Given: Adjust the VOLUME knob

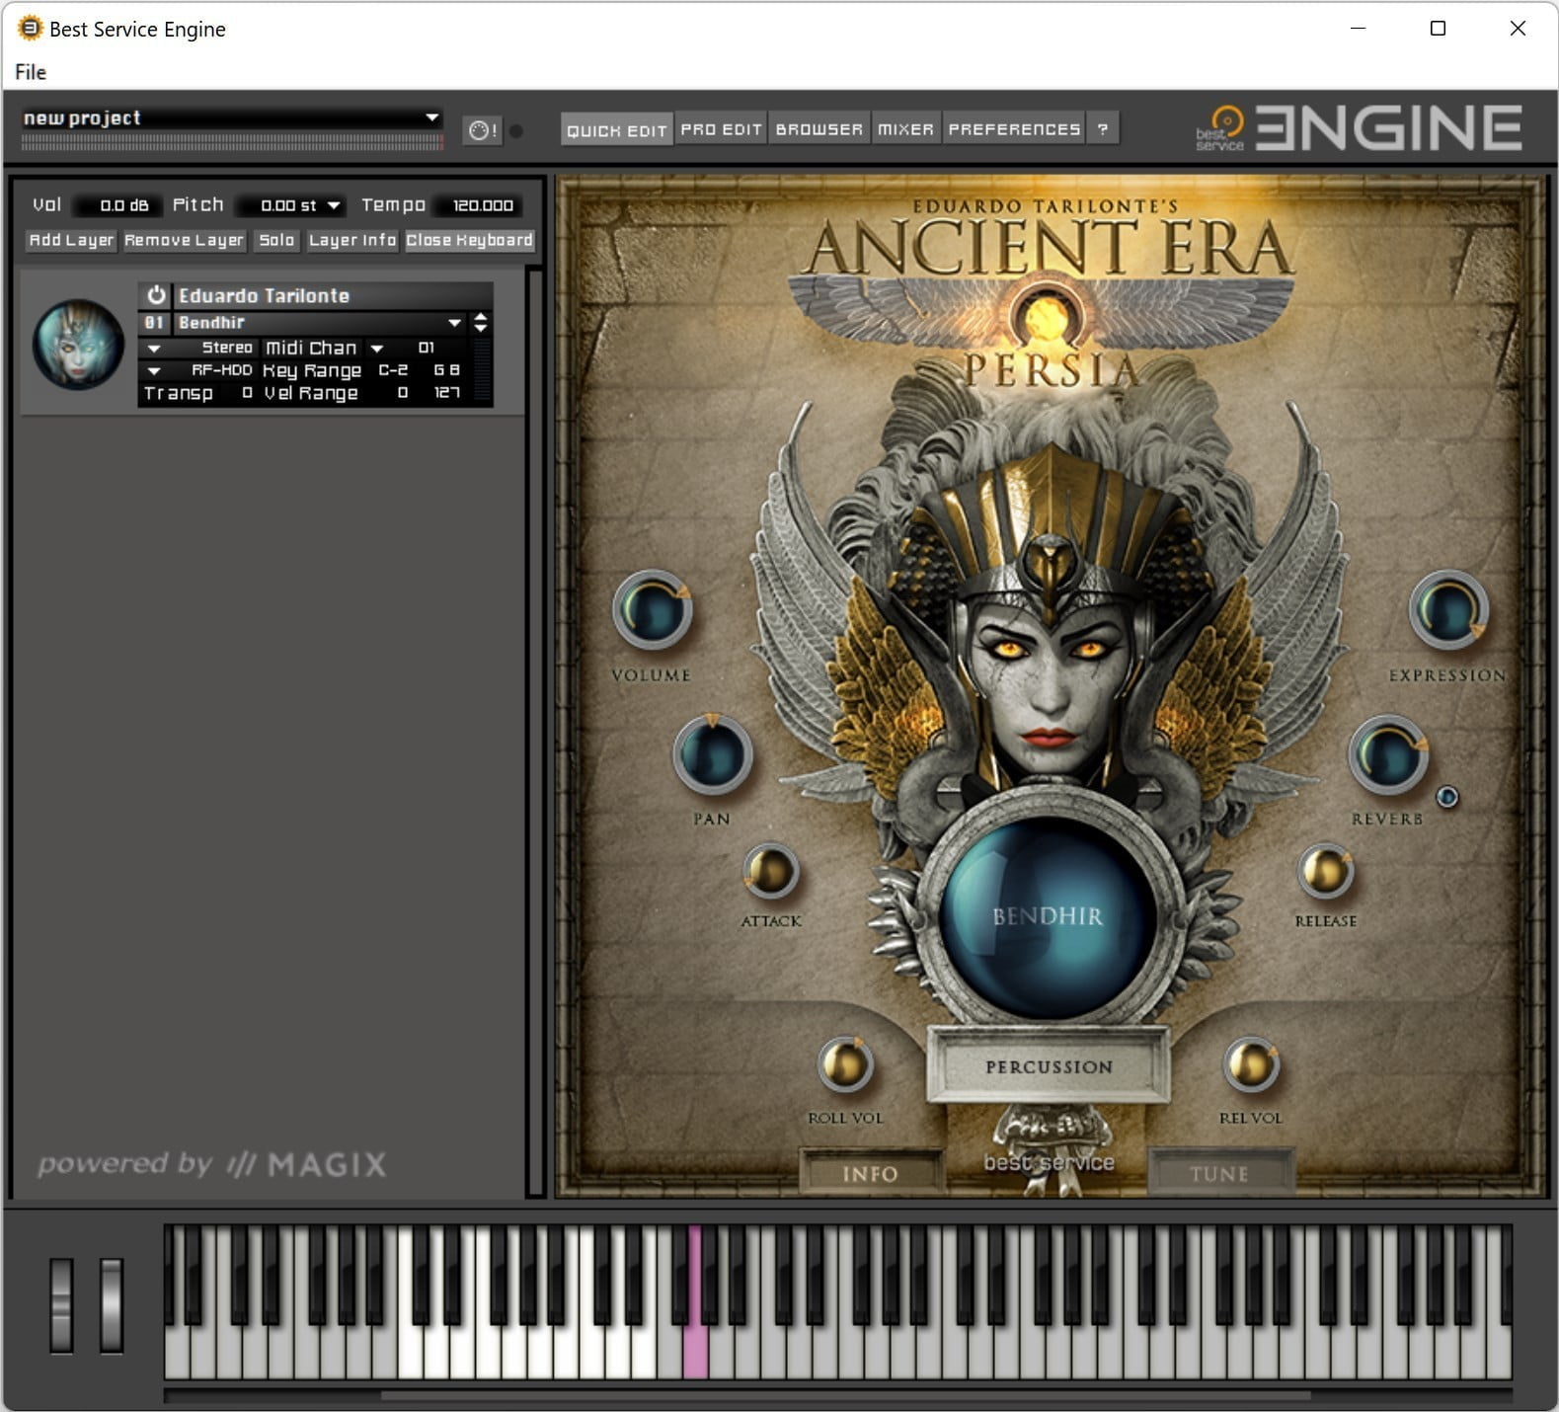Looking at the screenshot, I should pos(653,610).
